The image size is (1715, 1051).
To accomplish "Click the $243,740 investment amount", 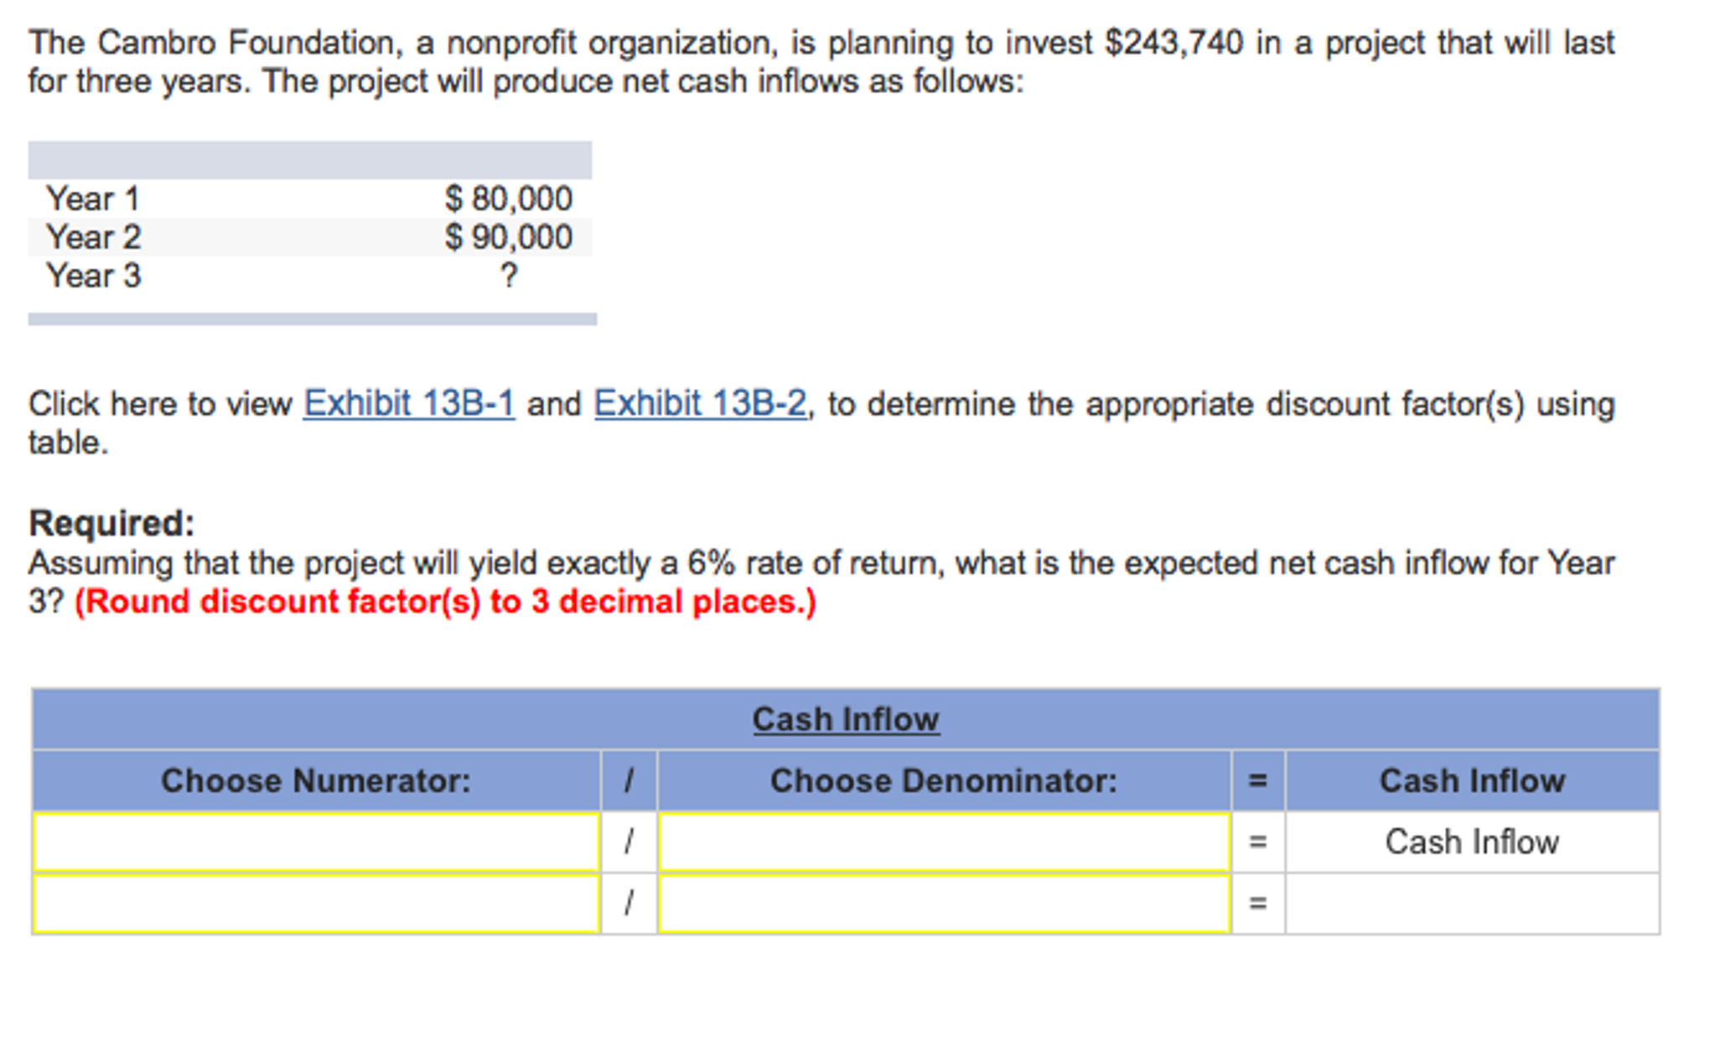I will [1174, 43].
